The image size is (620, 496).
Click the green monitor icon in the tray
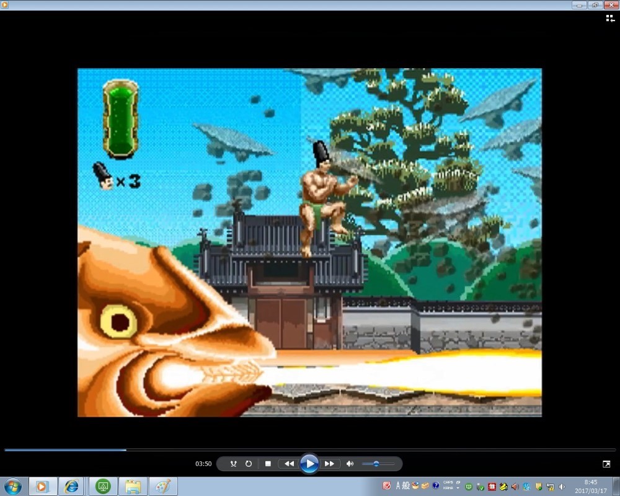(x=469, y=487)
